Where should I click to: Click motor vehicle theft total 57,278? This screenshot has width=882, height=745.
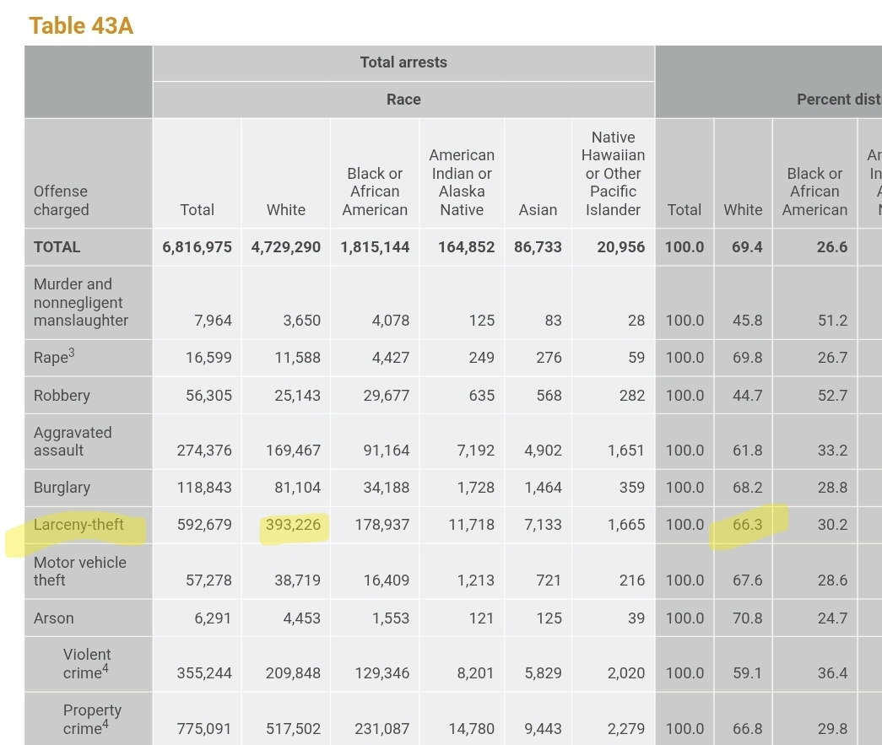point(208,580)
